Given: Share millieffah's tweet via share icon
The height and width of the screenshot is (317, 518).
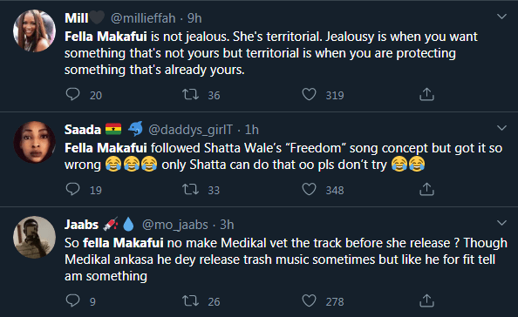Looking at the screenshot, I should coord(426,94).
